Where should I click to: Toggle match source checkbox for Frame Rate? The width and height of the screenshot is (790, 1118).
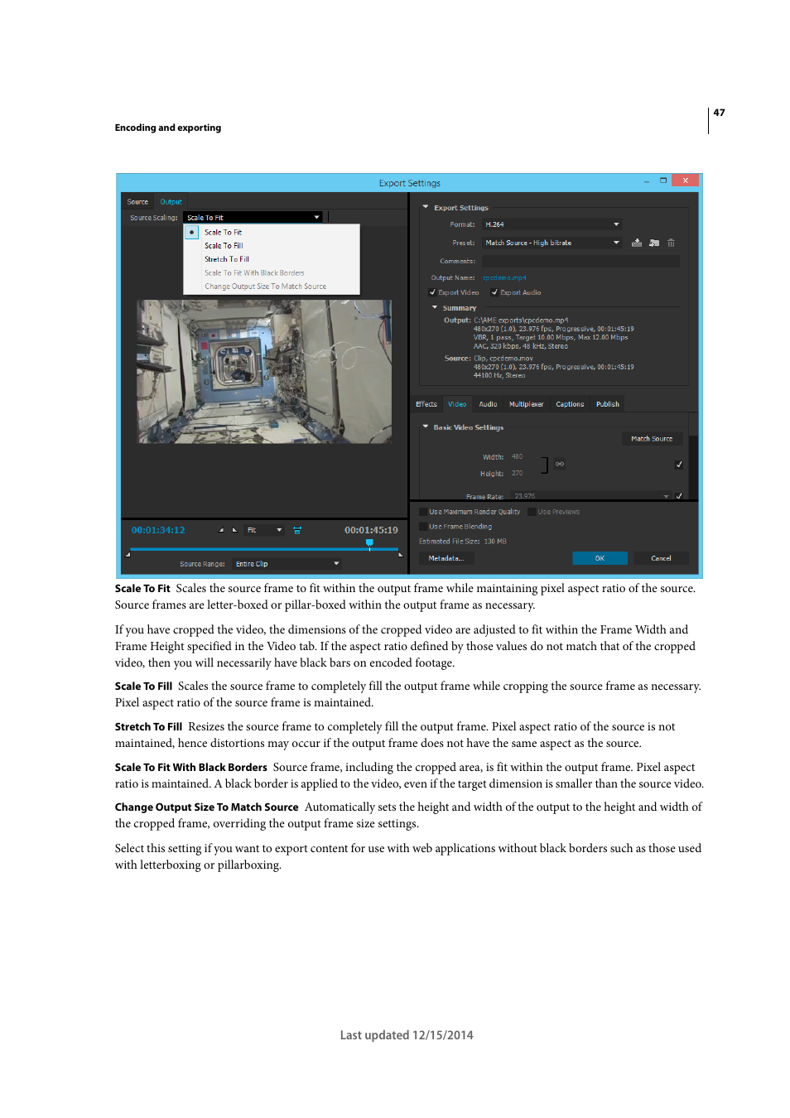click(679, 496)
